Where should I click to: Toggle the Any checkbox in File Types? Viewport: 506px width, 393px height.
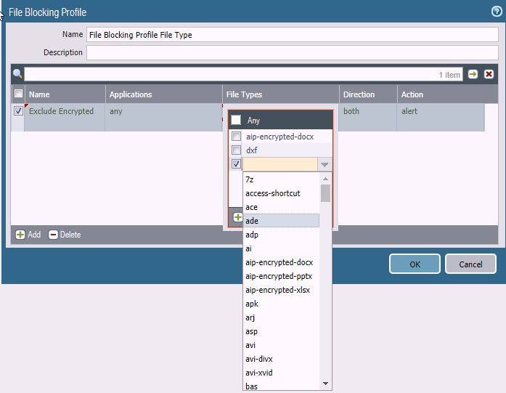(236, 121)
